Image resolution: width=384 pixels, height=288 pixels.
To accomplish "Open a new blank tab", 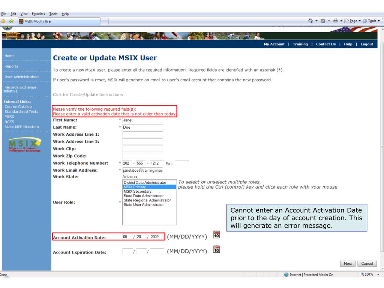I will [x=104, y=21].
